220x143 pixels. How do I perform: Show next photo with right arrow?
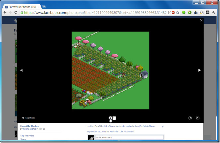click(199, 70)
